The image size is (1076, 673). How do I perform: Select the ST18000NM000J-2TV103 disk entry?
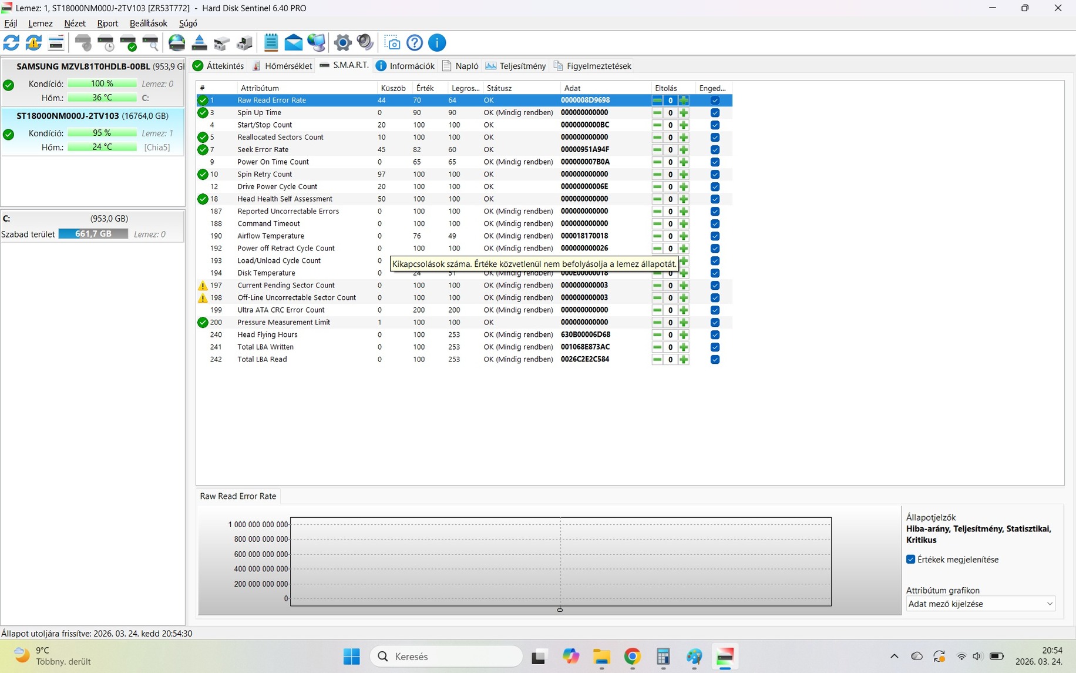93,132
